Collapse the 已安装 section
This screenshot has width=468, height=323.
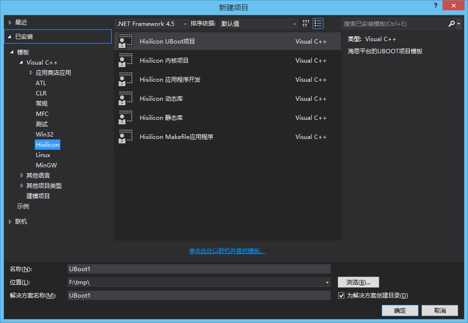9,37
